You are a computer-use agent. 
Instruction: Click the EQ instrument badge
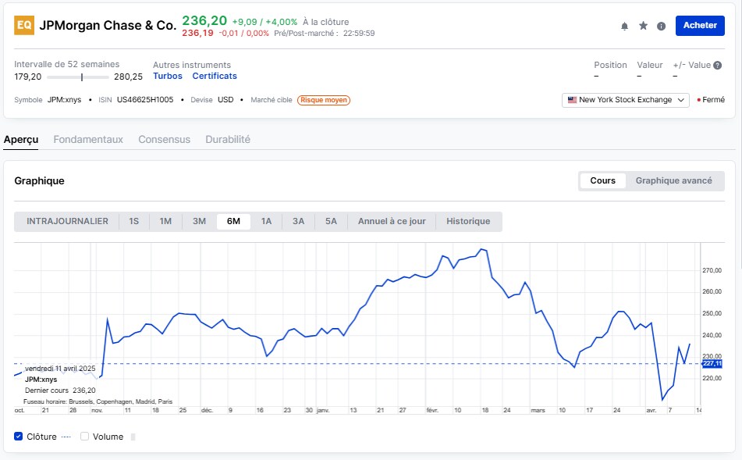point(24,25)
